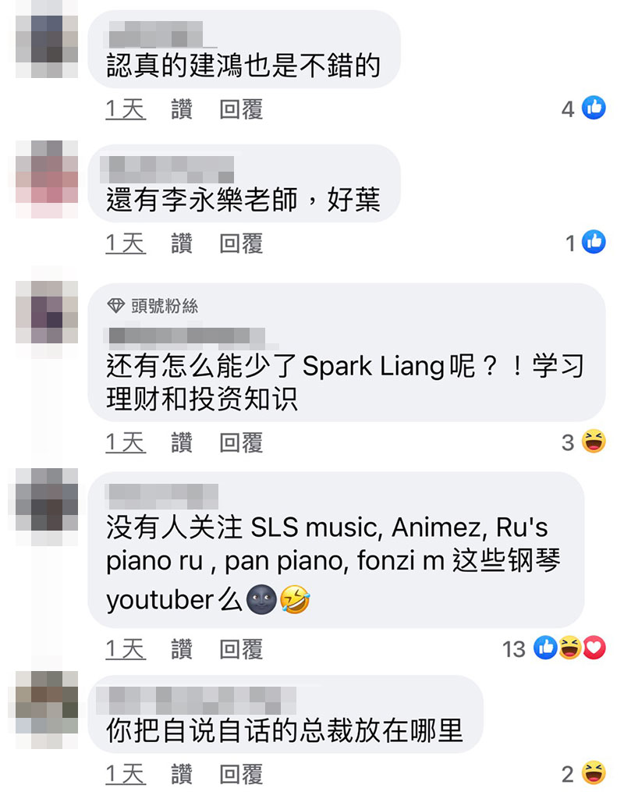The height and width of the screenshot is (792, 624).
Task: Click the blue like icon on SLS music comment
Action: click(x=545, y=648)
